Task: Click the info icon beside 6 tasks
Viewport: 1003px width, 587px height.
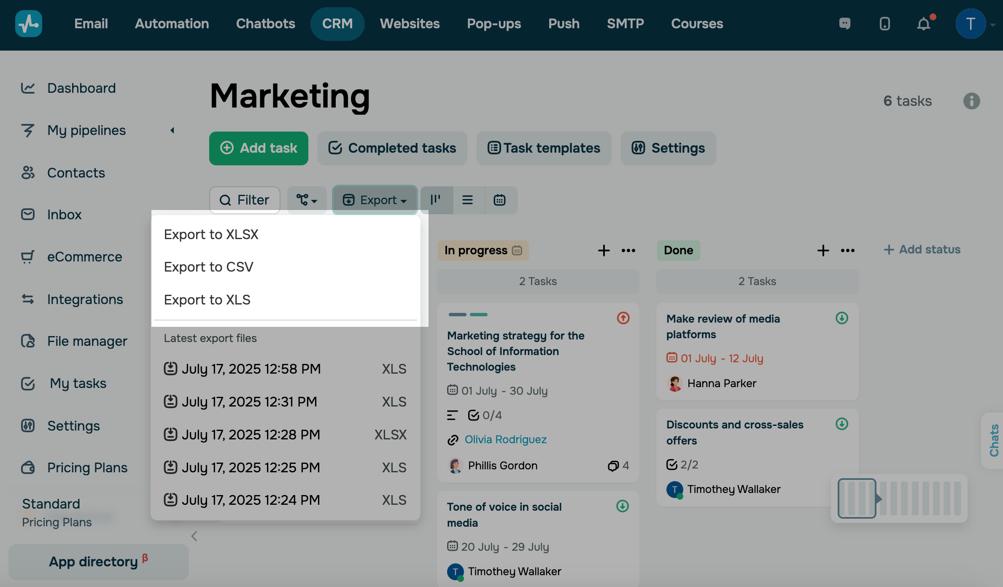Action: (971, 101)
